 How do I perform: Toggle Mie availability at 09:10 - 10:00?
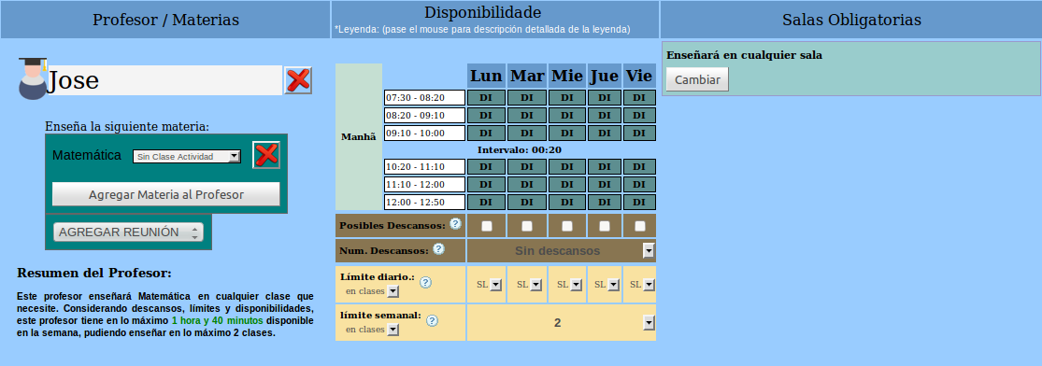(567, 133)
